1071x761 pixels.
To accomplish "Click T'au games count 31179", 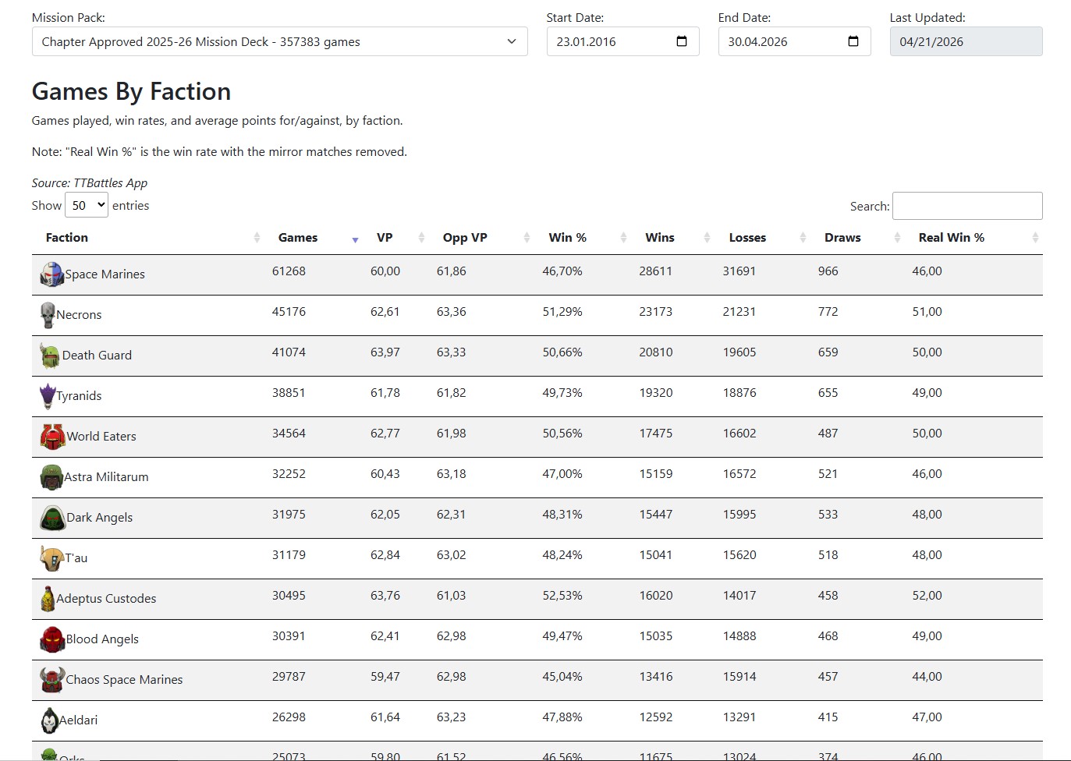I will (289, 555).
